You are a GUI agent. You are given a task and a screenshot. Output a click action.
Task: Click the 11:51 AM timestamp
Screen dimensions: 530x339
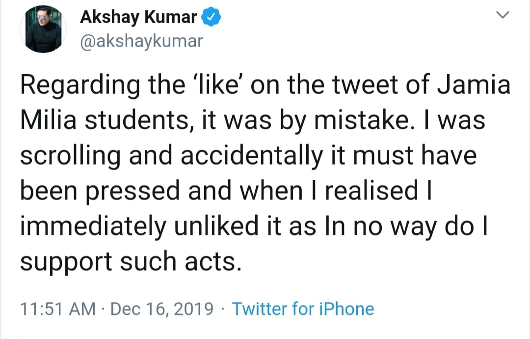(58, 309)
